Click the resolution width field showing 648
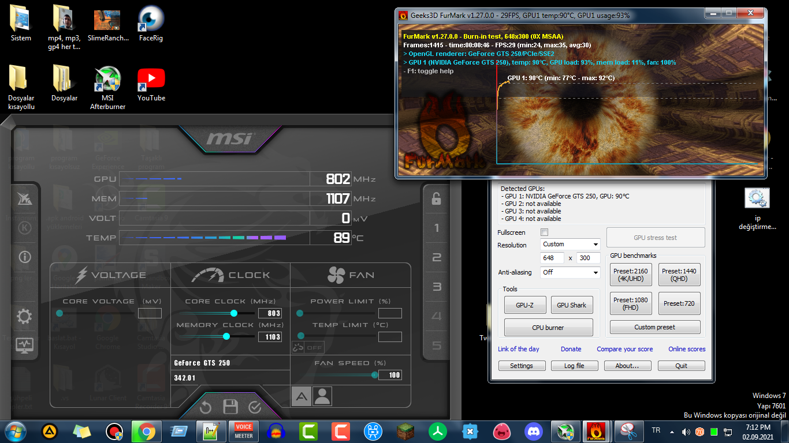 click(x=552, y=258)
